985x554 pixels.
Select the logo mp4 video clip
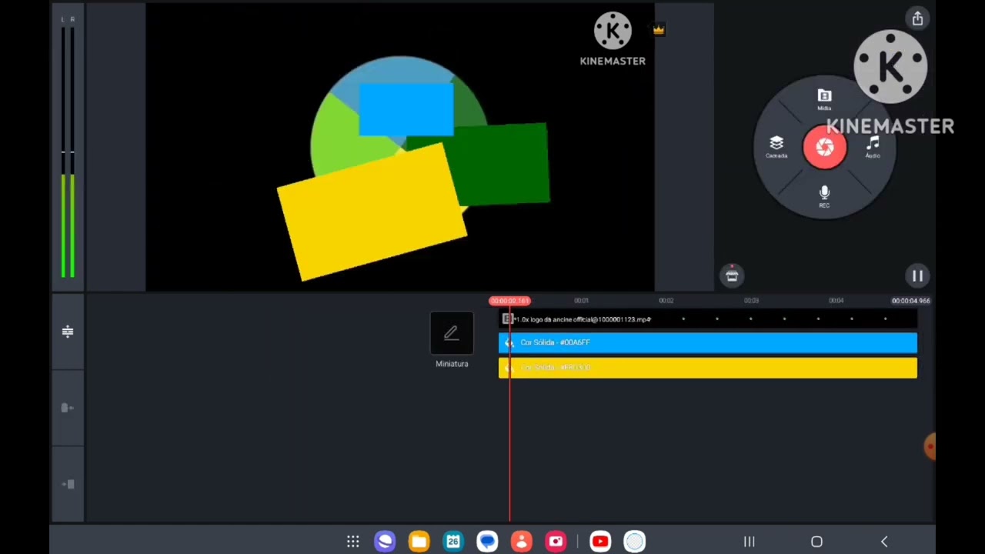tap(708, 319)
